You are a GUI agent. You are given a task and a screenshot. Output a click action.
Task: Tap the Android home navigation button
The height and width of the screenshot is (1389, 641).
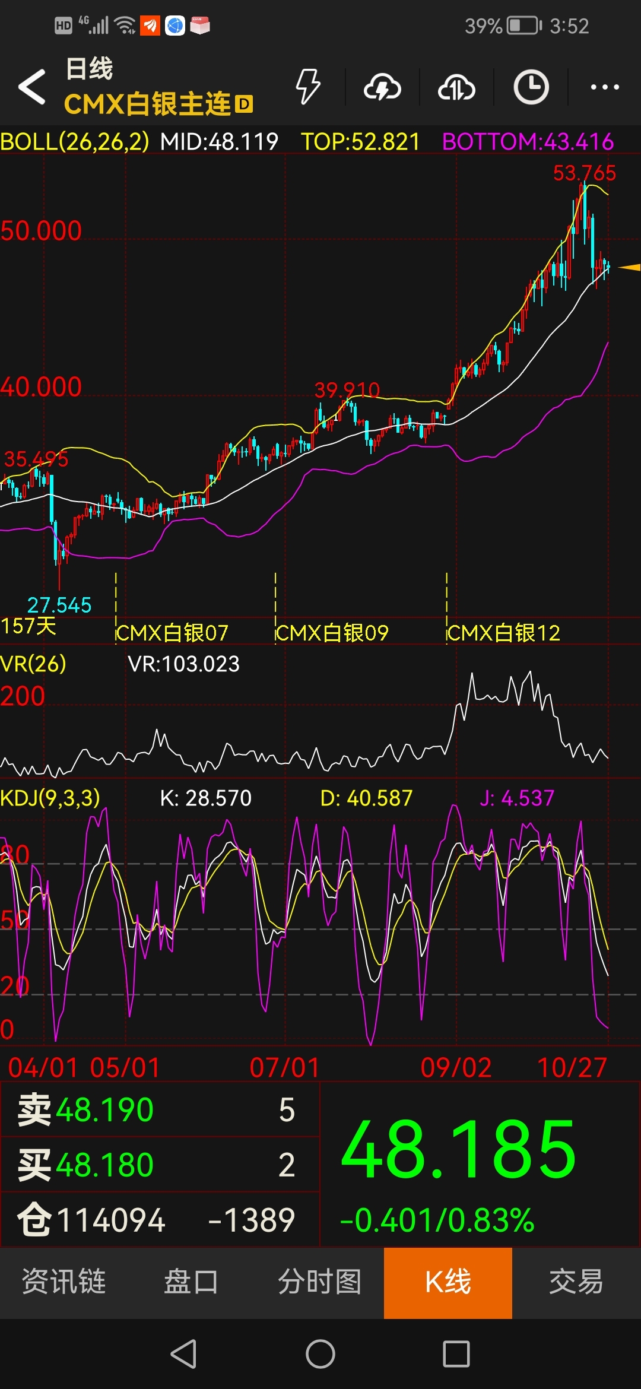click(320, 1354)
